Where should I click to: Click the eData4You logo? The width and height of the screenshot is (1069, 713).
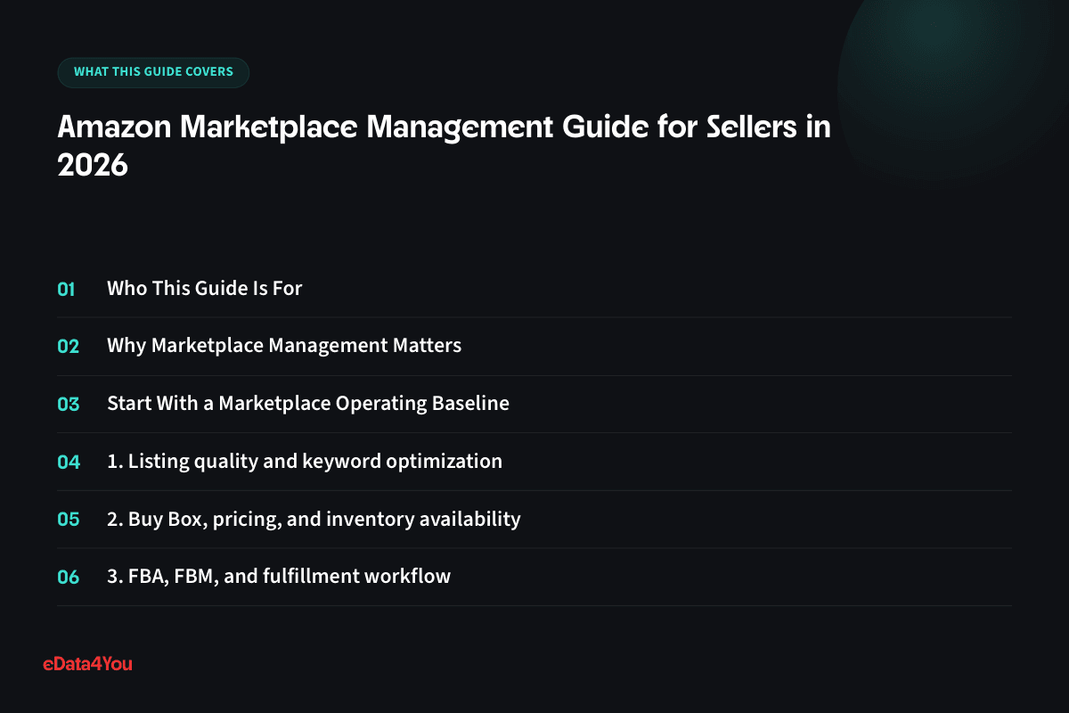point(87,663)
